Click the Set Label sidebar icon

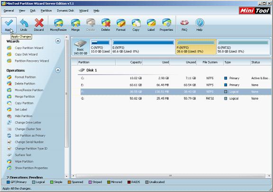tap(9, 109)
